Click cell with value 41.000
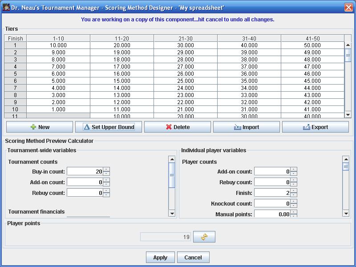This screenshot has width=356, height=267. (x=313, y=109)
